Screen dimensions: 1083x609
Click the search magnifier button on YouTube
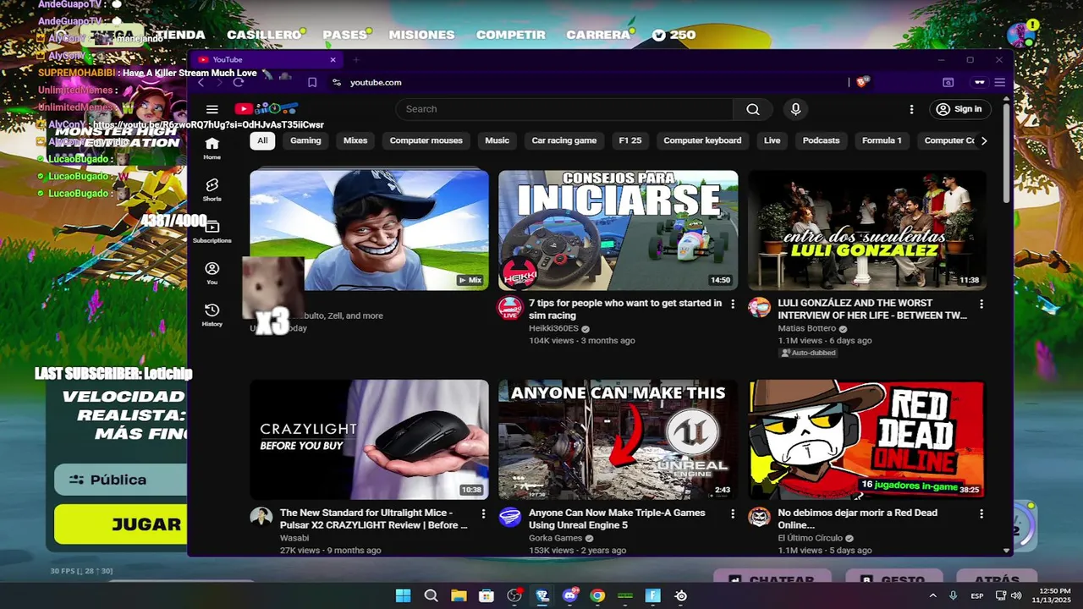point(752,109)
